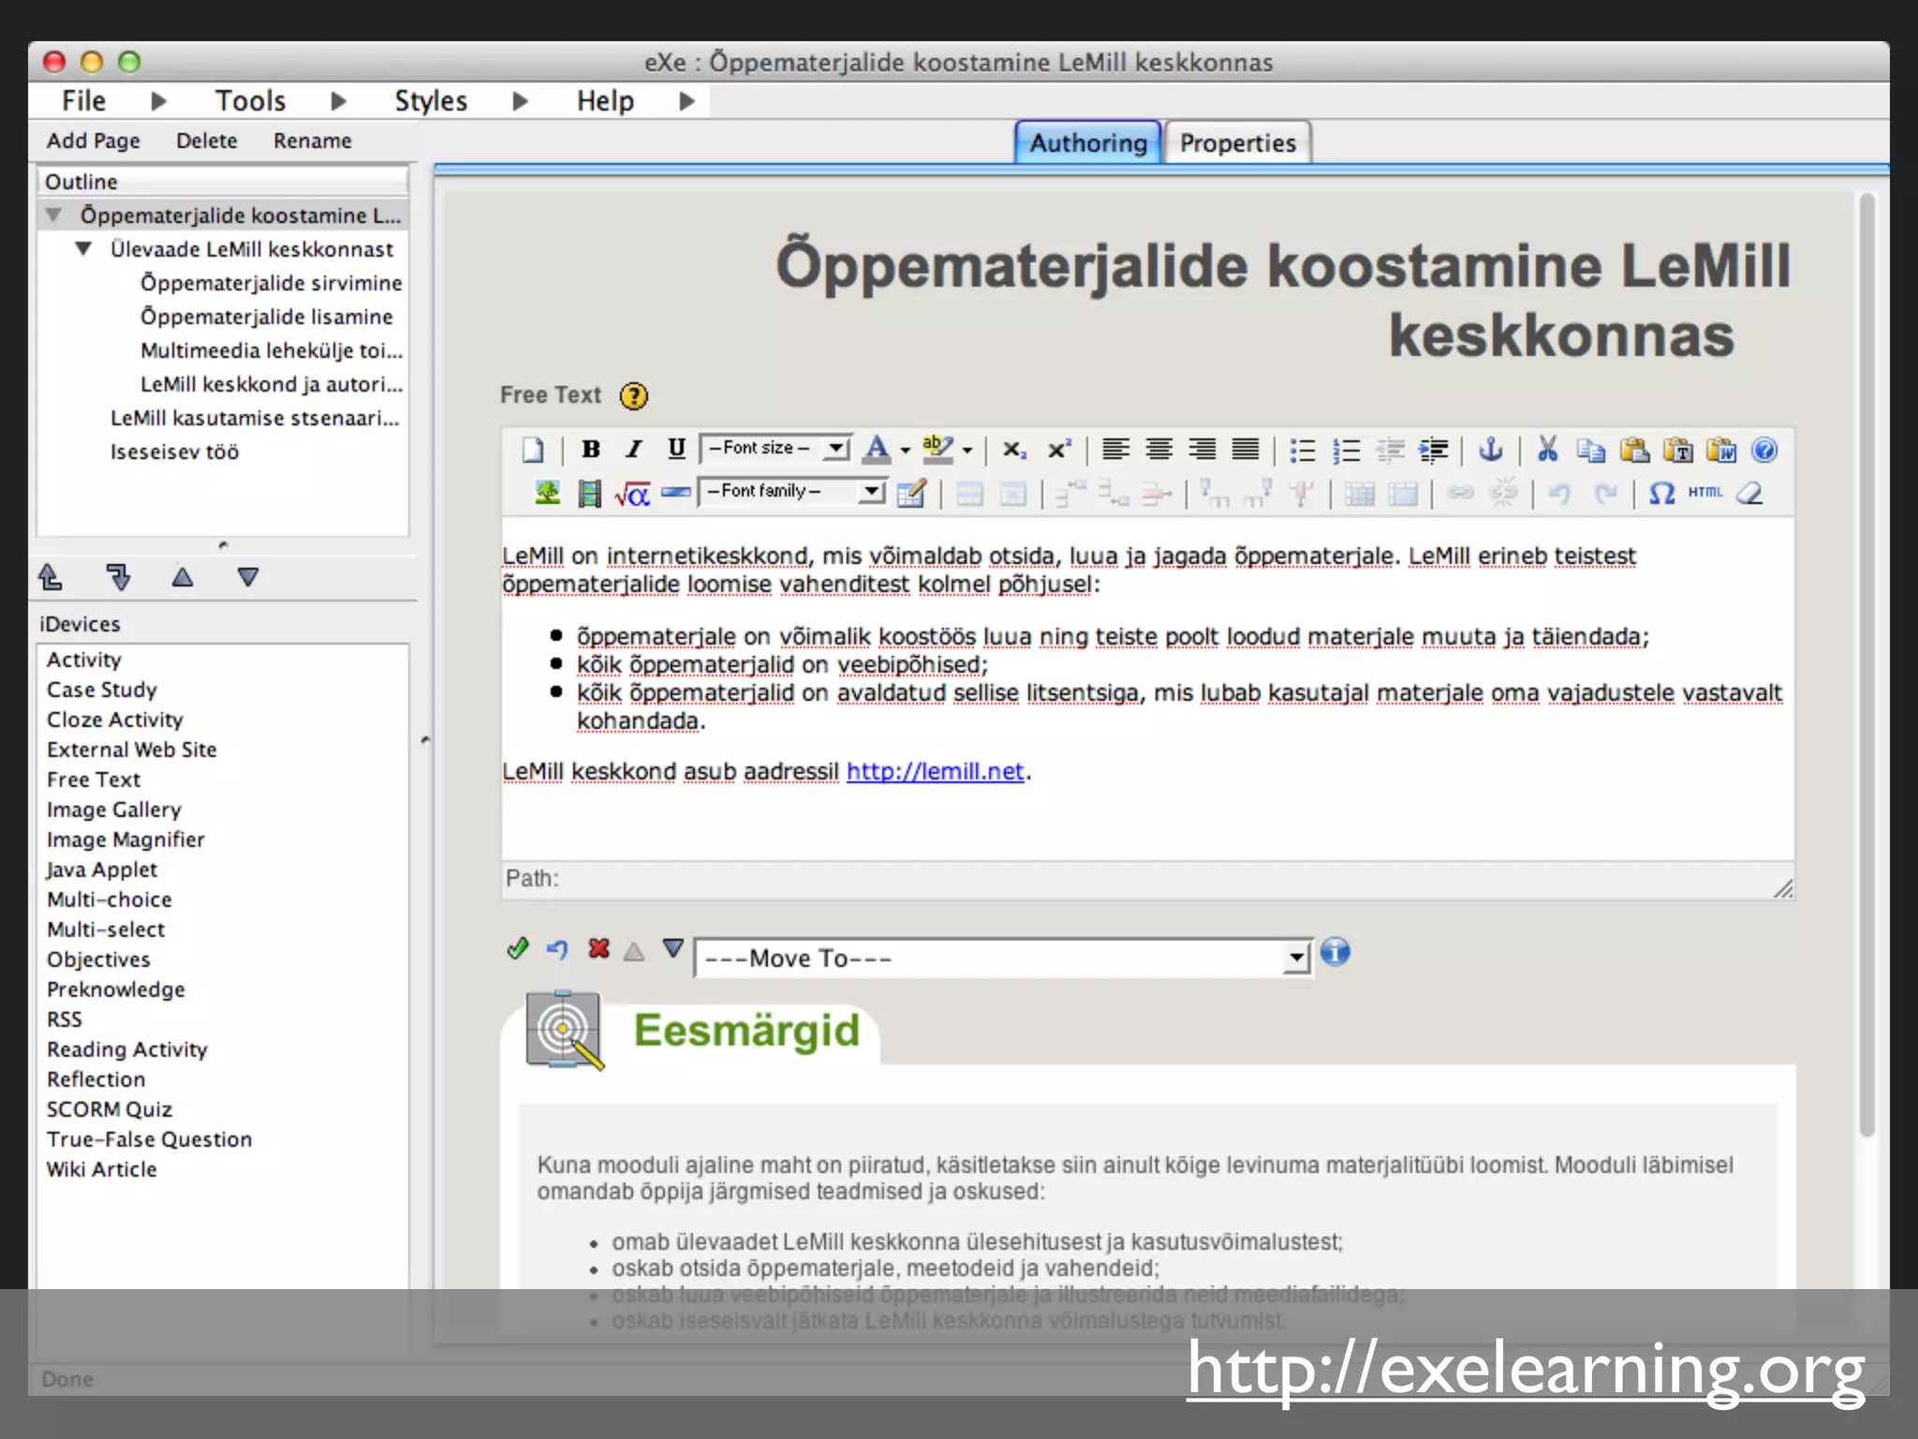Click the Free Text help question mark
Viewport: 1918px width, 1439px height.
(634, 396)
